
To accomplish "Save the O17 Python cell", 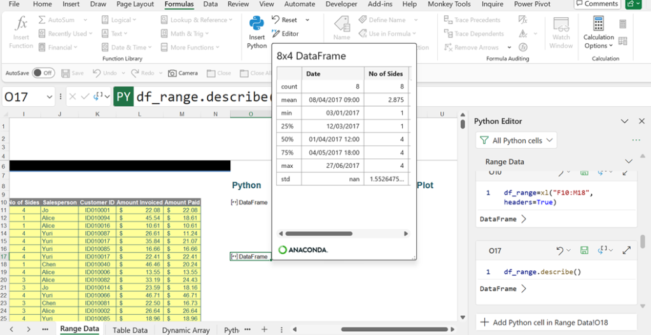I will click(584, 250).
